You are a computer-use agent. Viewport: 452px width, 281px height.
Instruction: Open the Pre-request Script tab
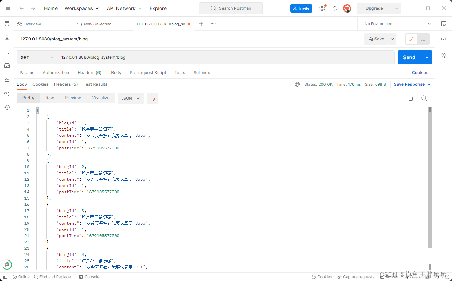coord(148,73)
